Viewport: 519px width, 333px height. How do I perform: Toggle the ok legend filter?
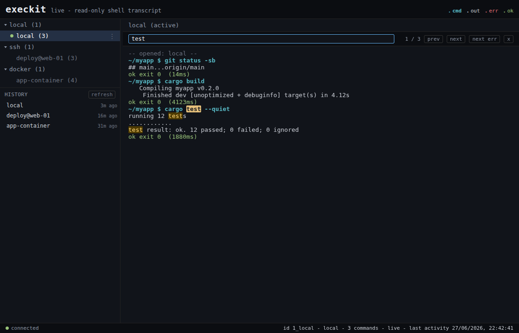(x=508, y=11)
